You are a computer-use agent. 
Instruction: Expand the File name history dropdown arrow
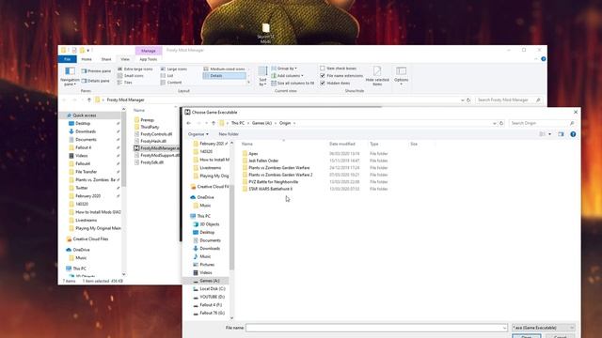tap(504, 328)
